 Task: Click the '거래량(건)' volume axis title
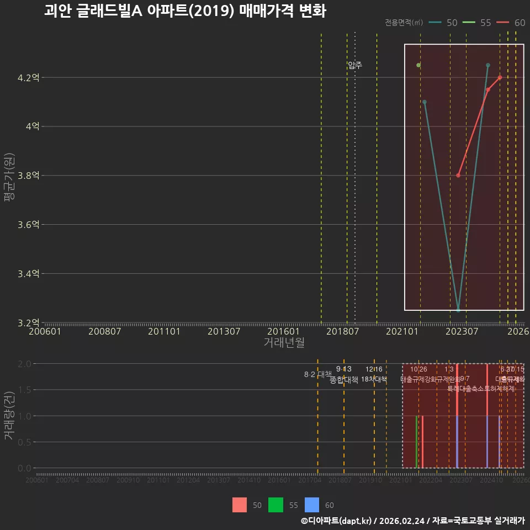9,416
